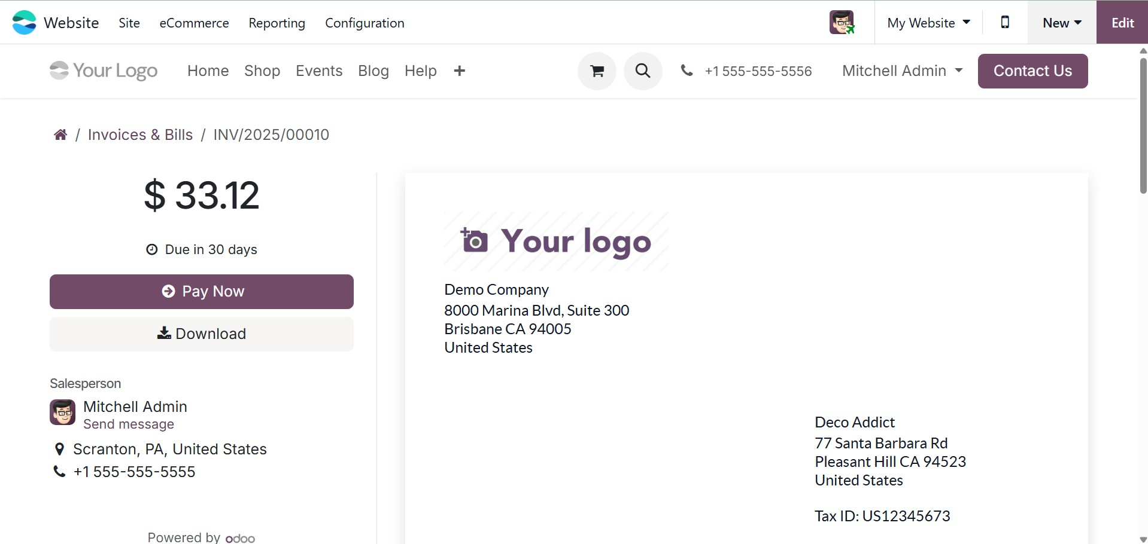Click Mitchell Admin salesperson avatar
Image resolution: width=1148 pixels, height=544 pixels.
point(62,412)
